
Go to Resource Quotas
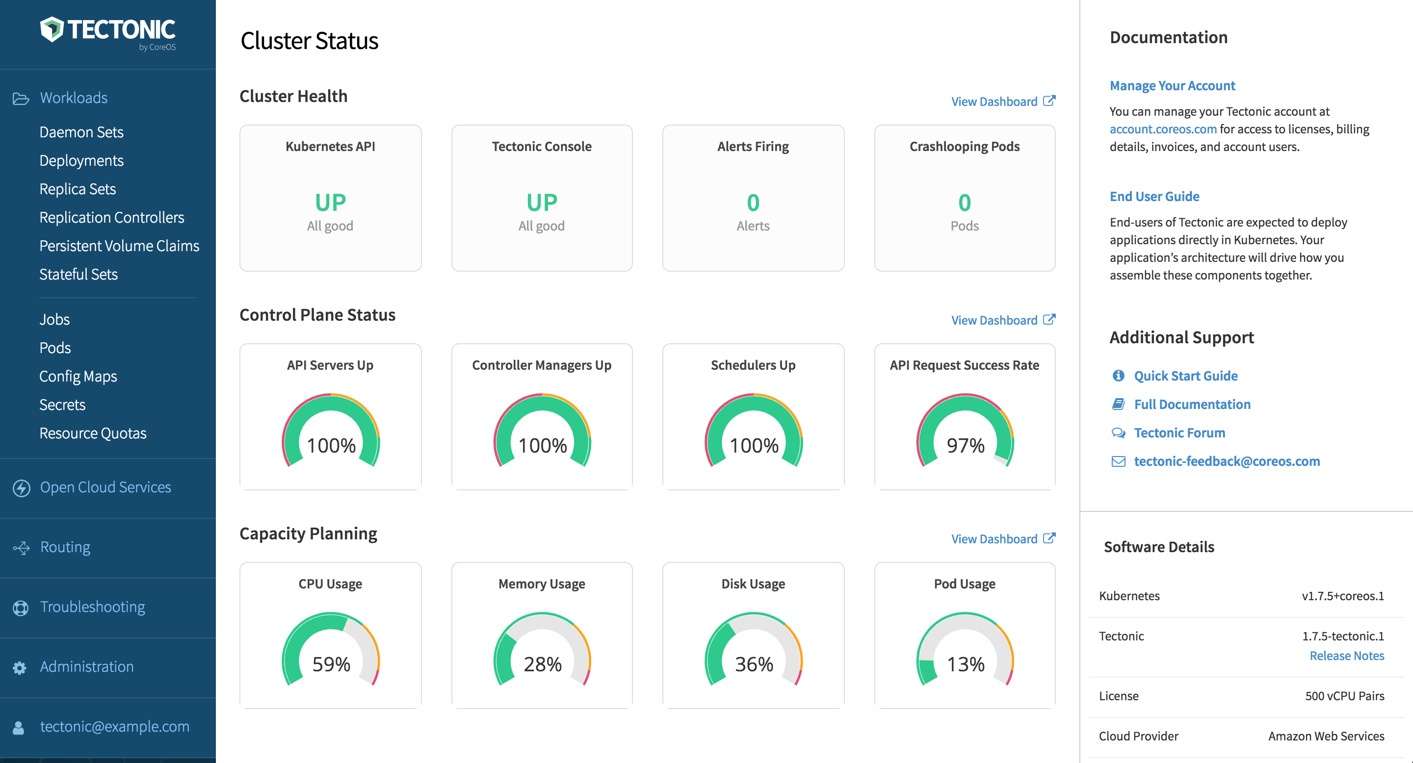[x=93, y=433]
